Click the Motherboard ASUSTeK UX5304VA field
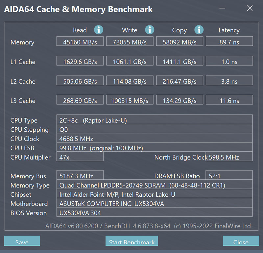This screenshot has height=253, width=263. pyautogui.click(x=155, y=203)
